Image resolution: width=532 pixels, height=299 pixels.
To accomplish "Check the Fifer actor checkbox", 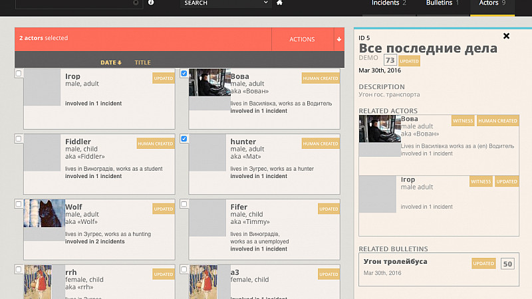I will click(184, 204).
